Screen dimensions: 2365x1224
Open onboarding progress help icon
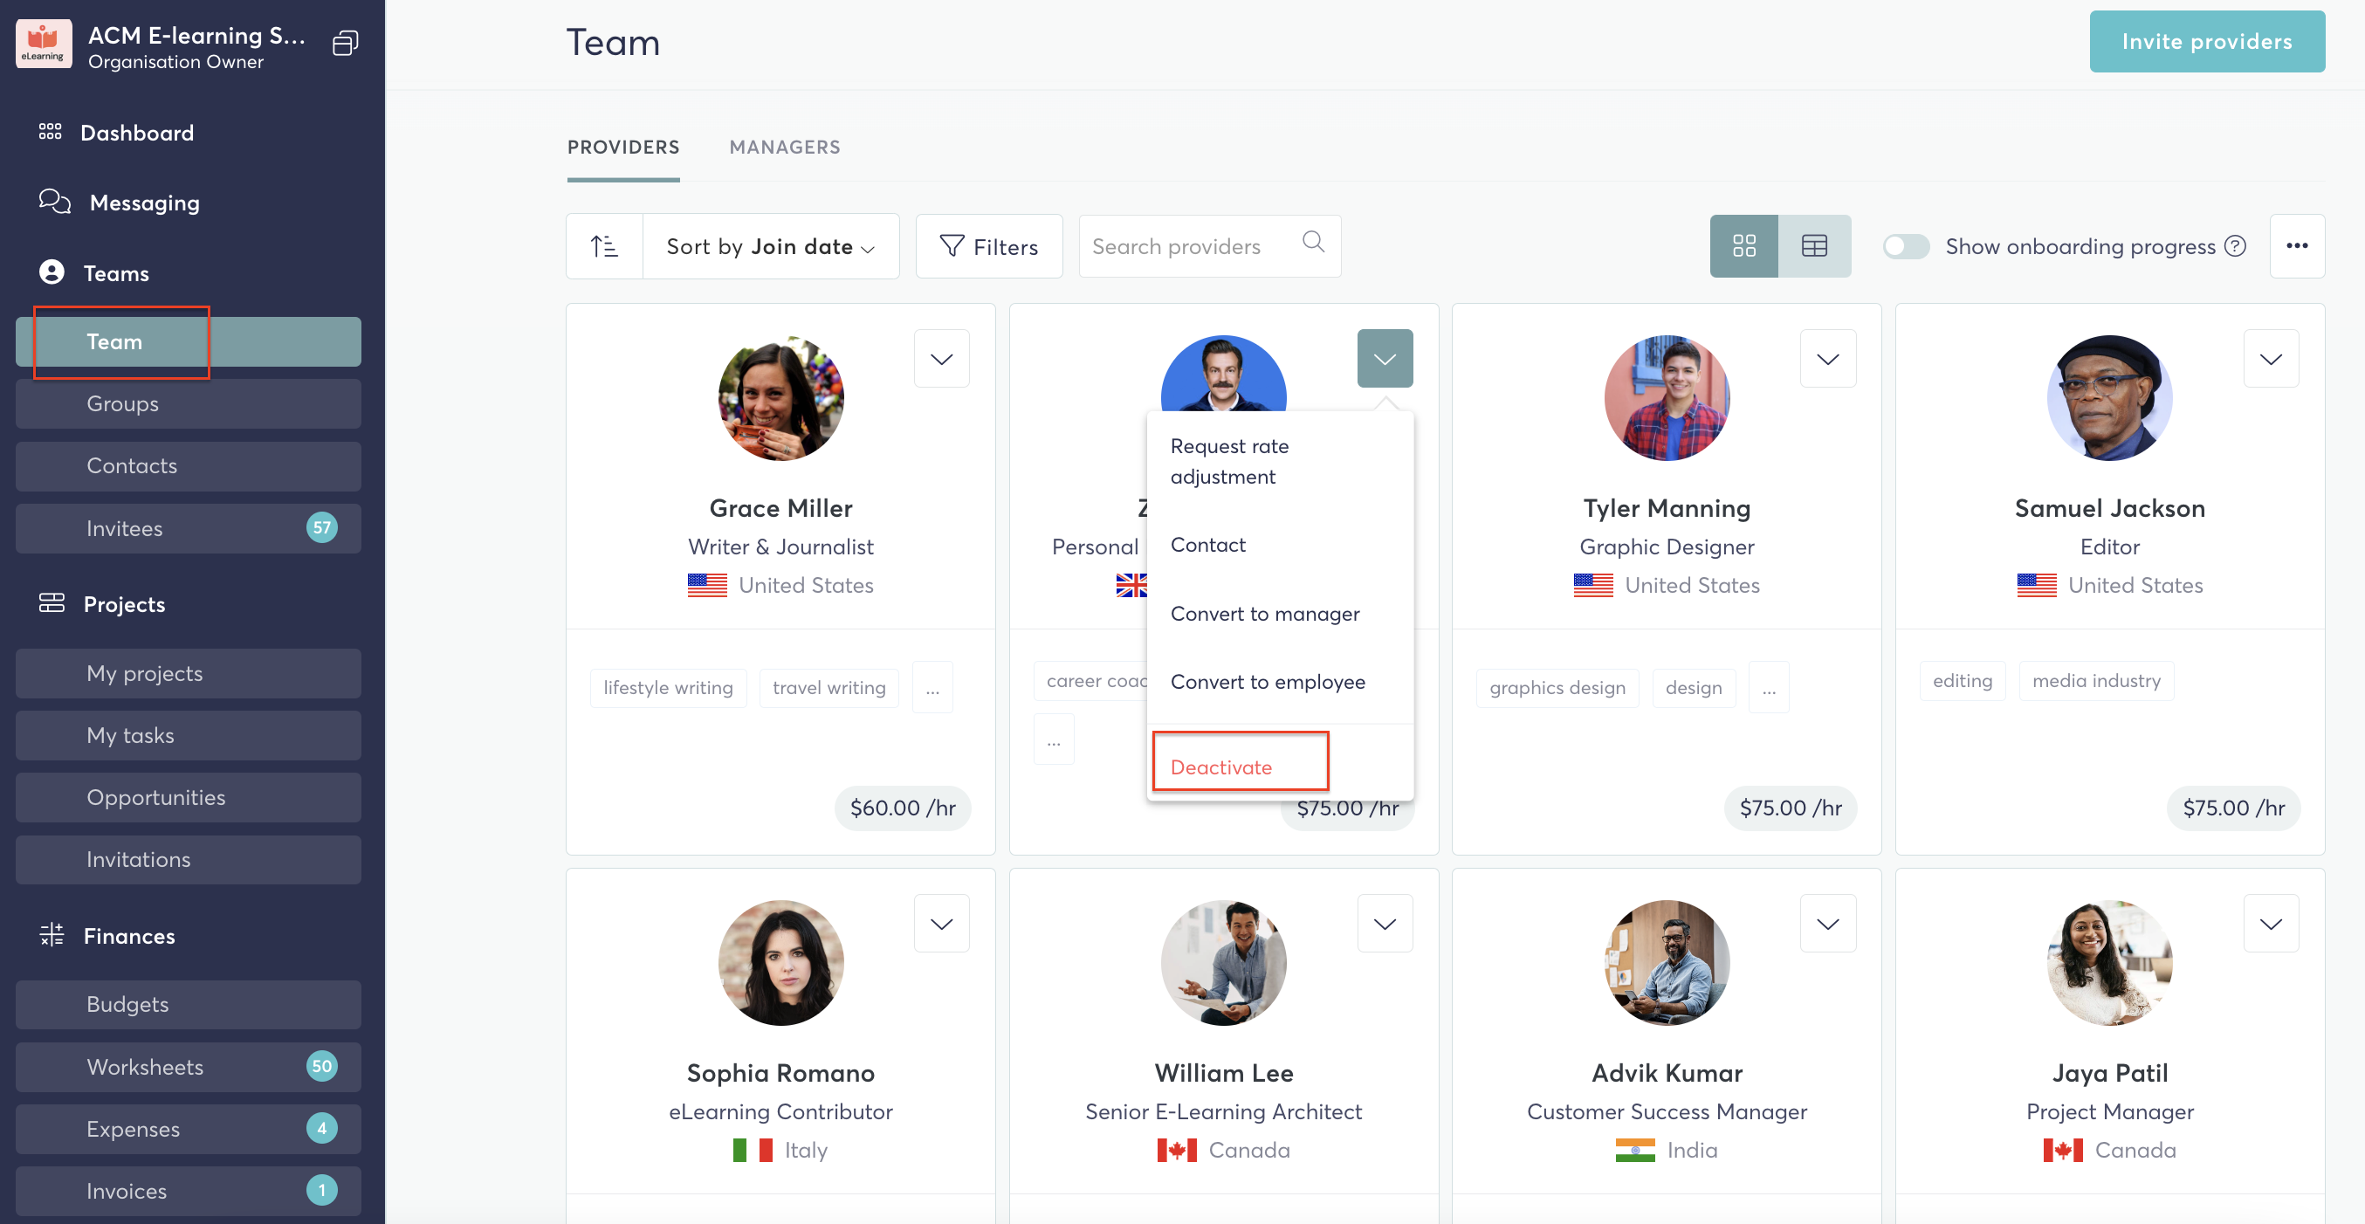coord(2236,246)
